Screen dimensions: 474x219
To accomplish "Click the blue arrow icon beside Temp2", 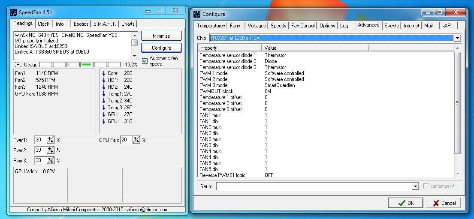I will pyautogui.click(x=104, y=101).
